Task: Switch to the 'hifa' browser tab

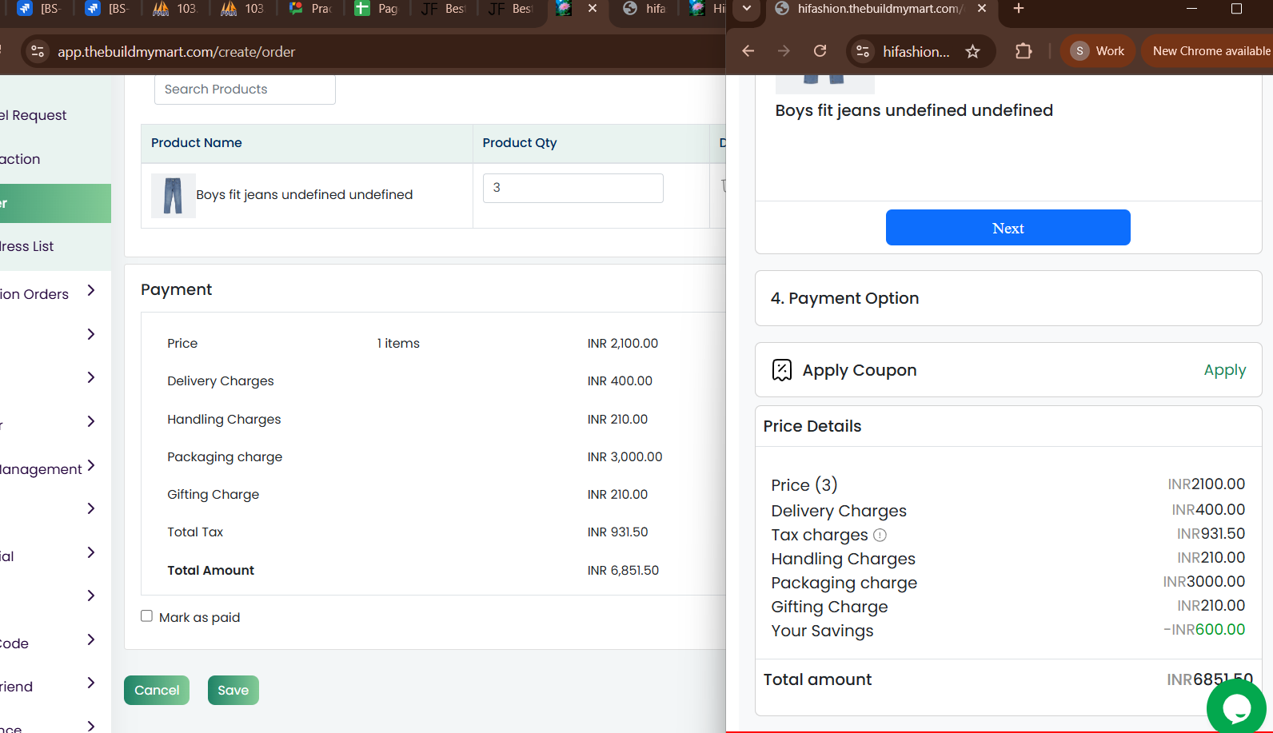Action: [x=646, y=9]
